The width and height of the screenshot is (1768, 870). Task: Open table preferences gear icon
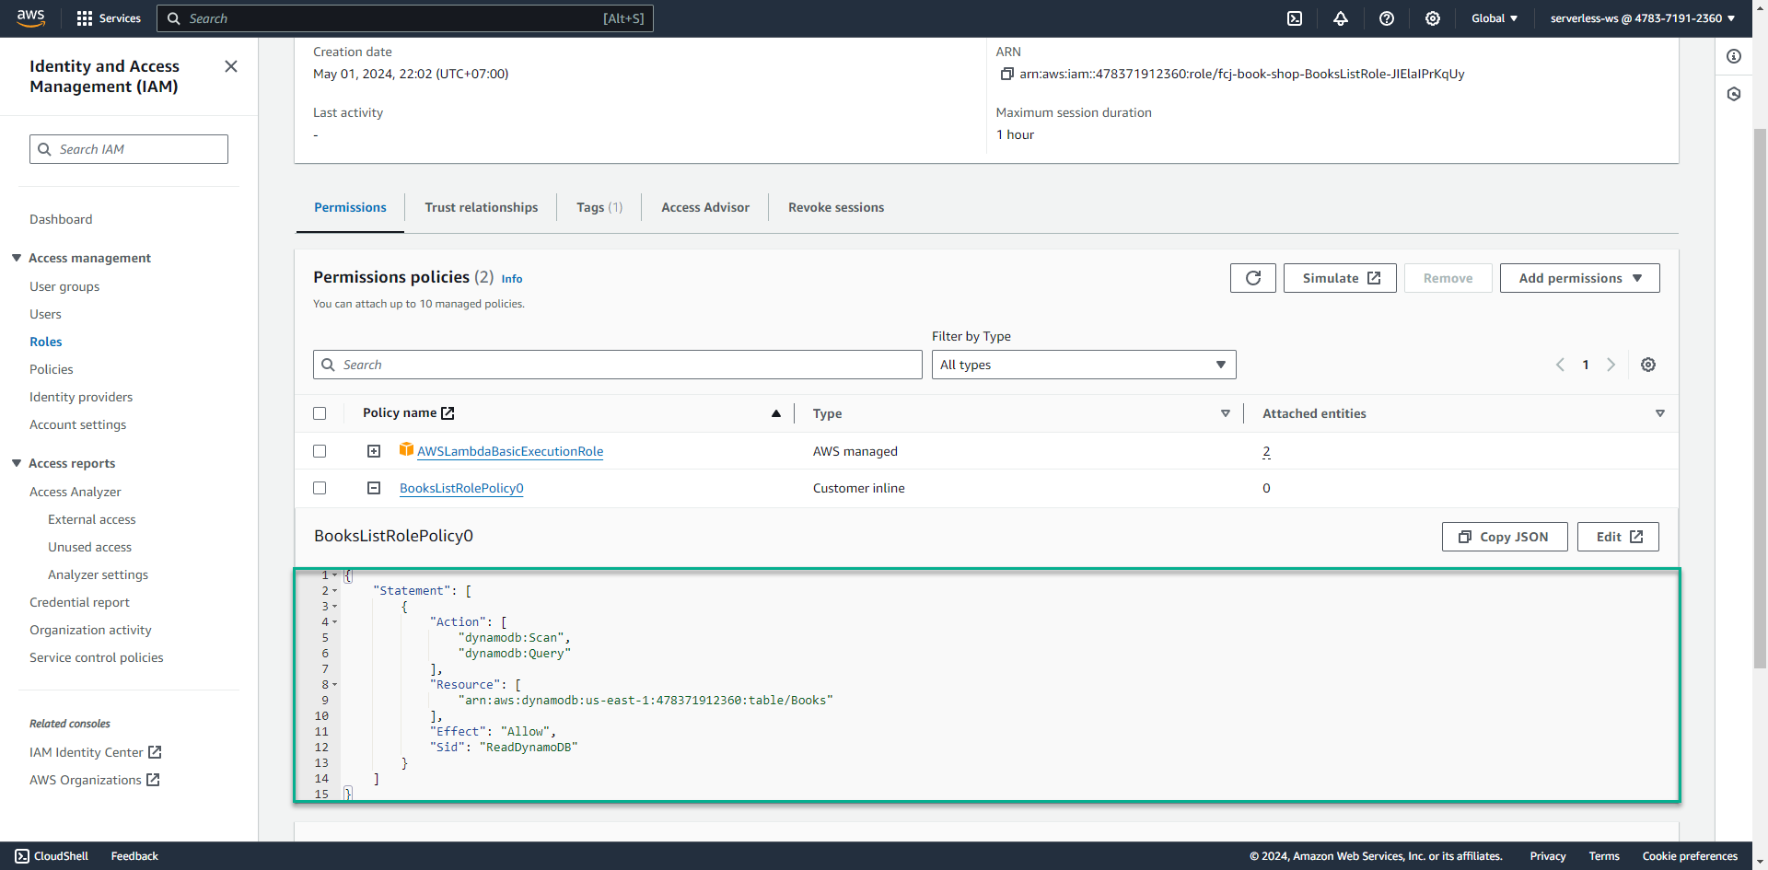click(x=1648, y=365)
